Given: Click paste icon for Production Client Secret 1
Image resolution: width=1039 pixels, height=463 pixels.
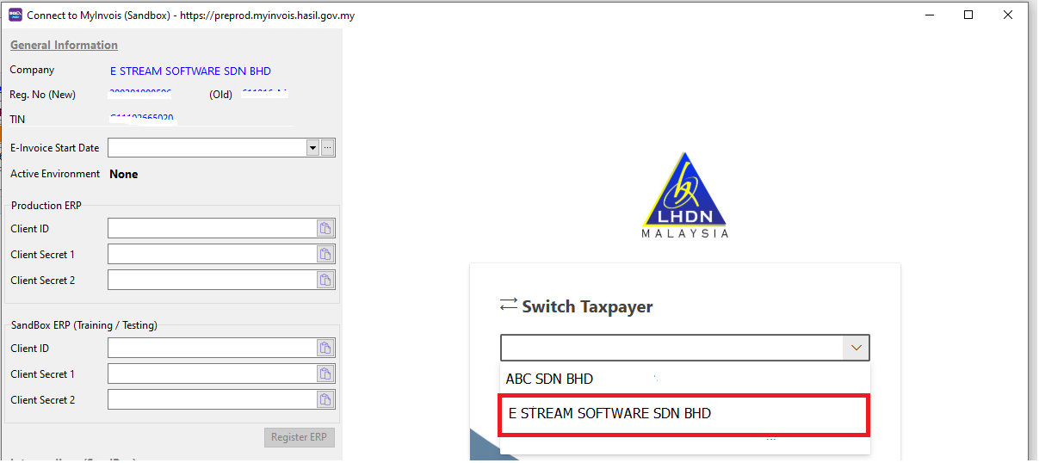Looking at the screenshot, I should (x=325, y=255).
